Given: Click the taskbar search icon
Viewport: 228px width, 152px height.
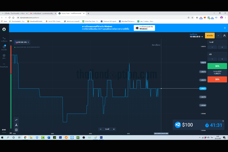Looking at the screenshot, I should pos(8,137).
